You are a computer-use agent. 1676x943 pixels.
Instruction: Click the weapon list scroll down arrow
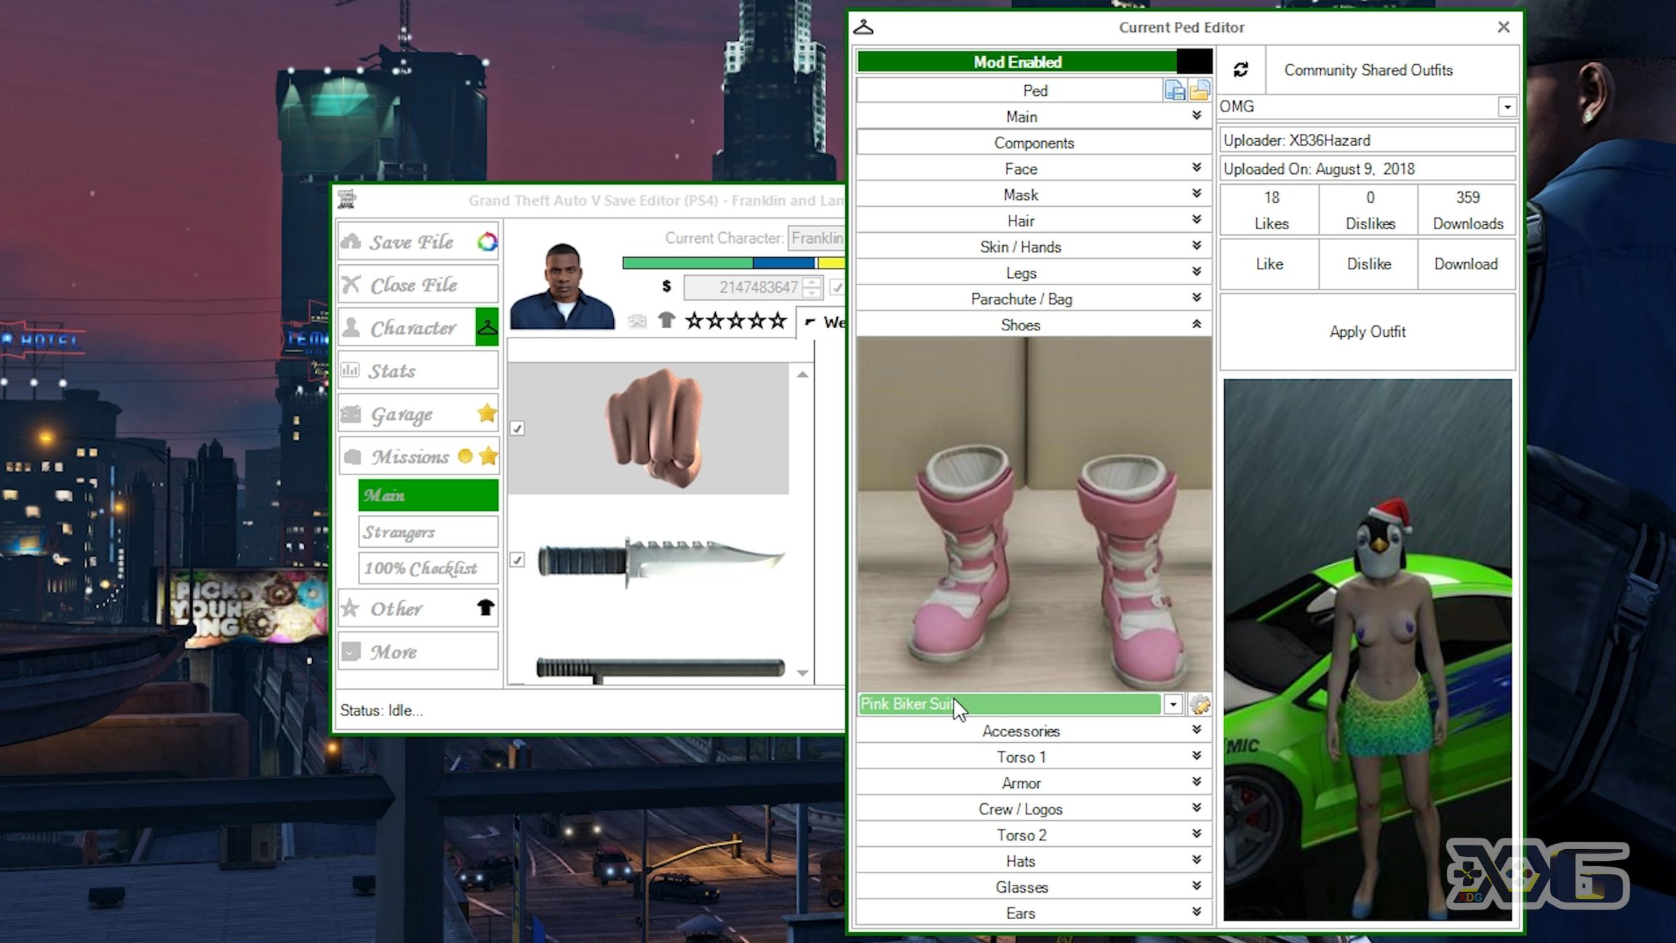802,673
